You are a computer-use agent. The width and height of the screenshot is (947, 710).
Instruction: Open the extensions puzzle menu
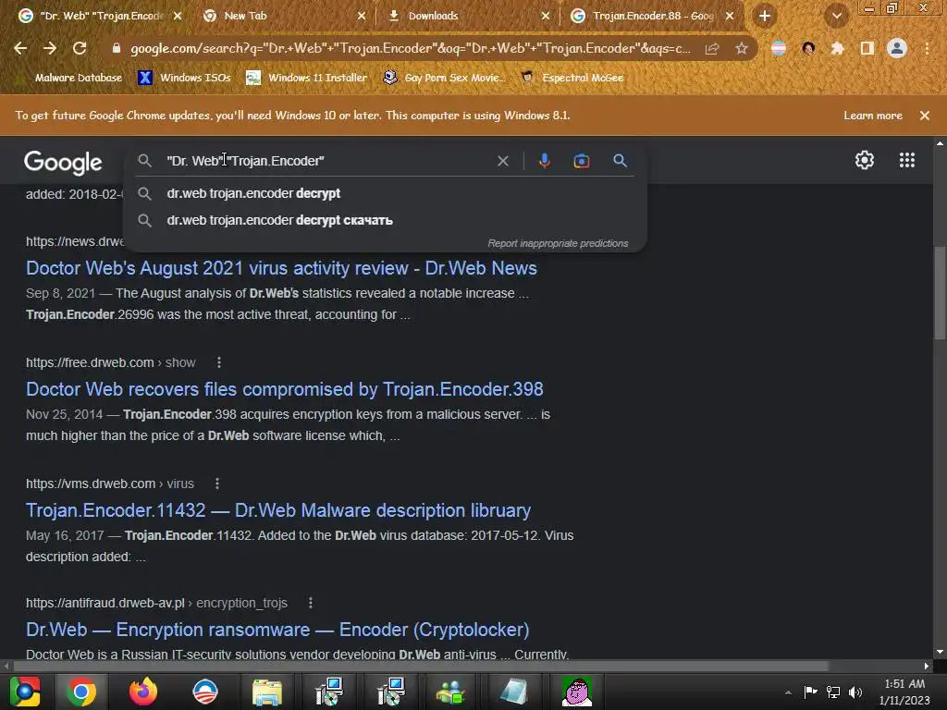[x=837, y=49]
